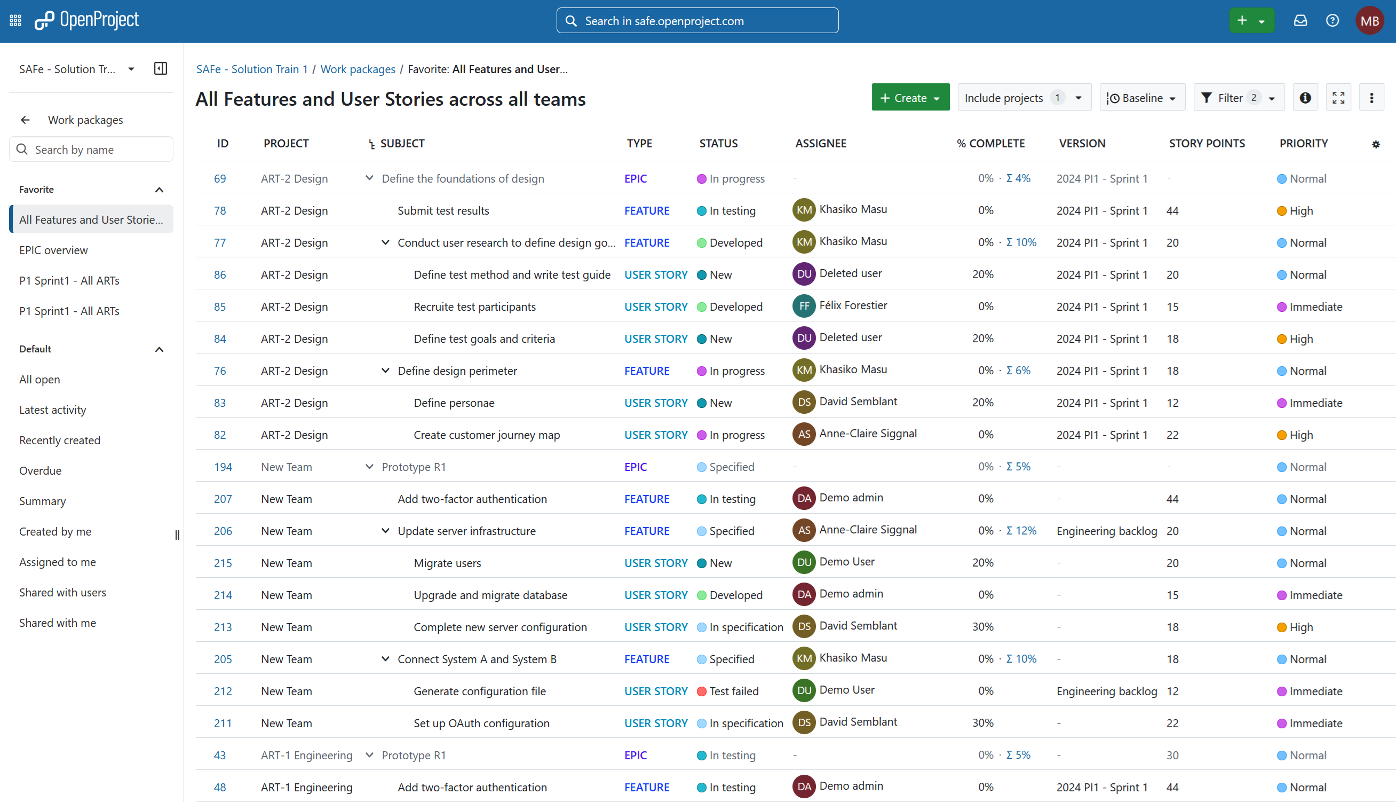Click the % COMPLETE column header

[x=990, y=143]
